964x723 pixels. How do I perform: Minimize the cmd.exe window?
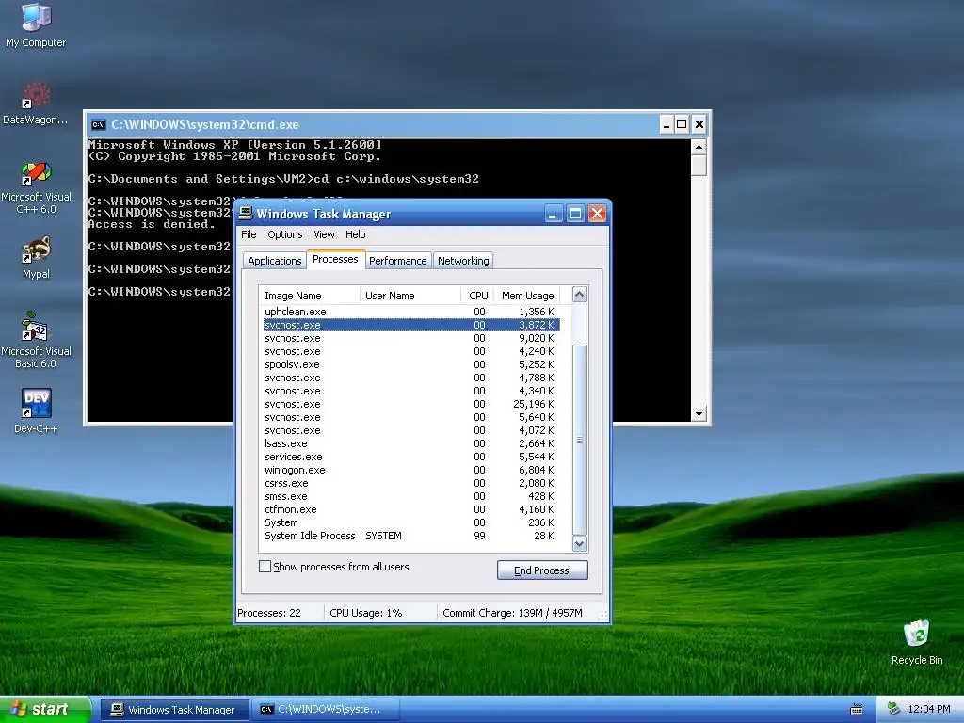[666, 125]
